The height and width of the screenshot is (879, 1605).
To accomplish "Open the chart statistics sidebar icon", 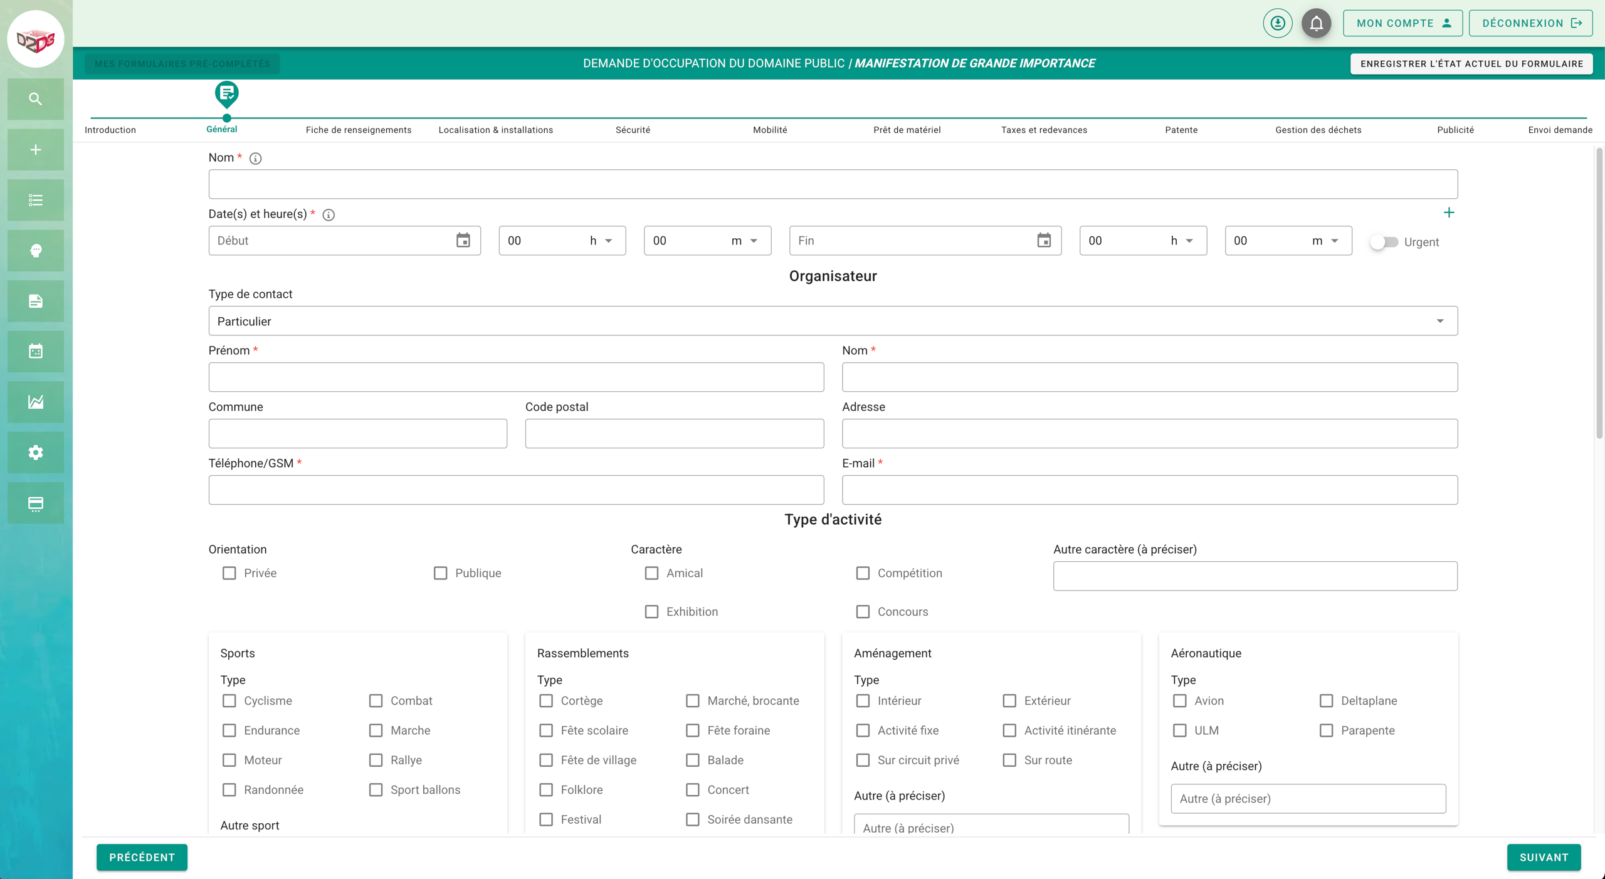I will click(36, 402).
